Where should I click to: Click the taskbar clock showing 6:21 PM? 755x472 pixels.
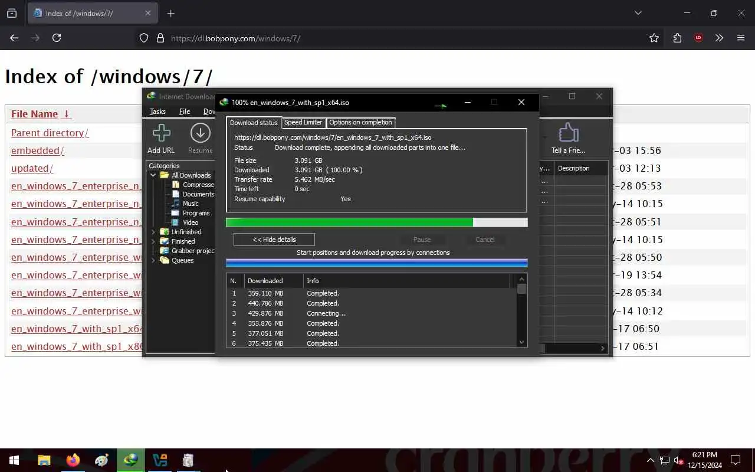704,460
